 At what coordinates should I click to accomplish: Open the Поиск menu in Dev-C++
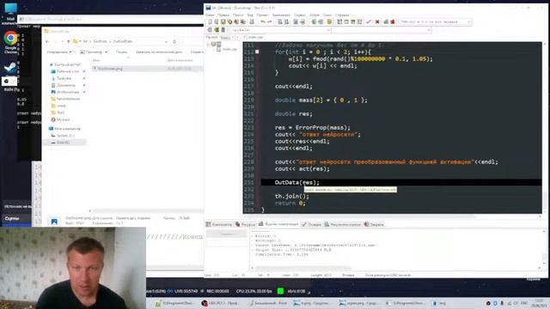click(x=238, y=15)
